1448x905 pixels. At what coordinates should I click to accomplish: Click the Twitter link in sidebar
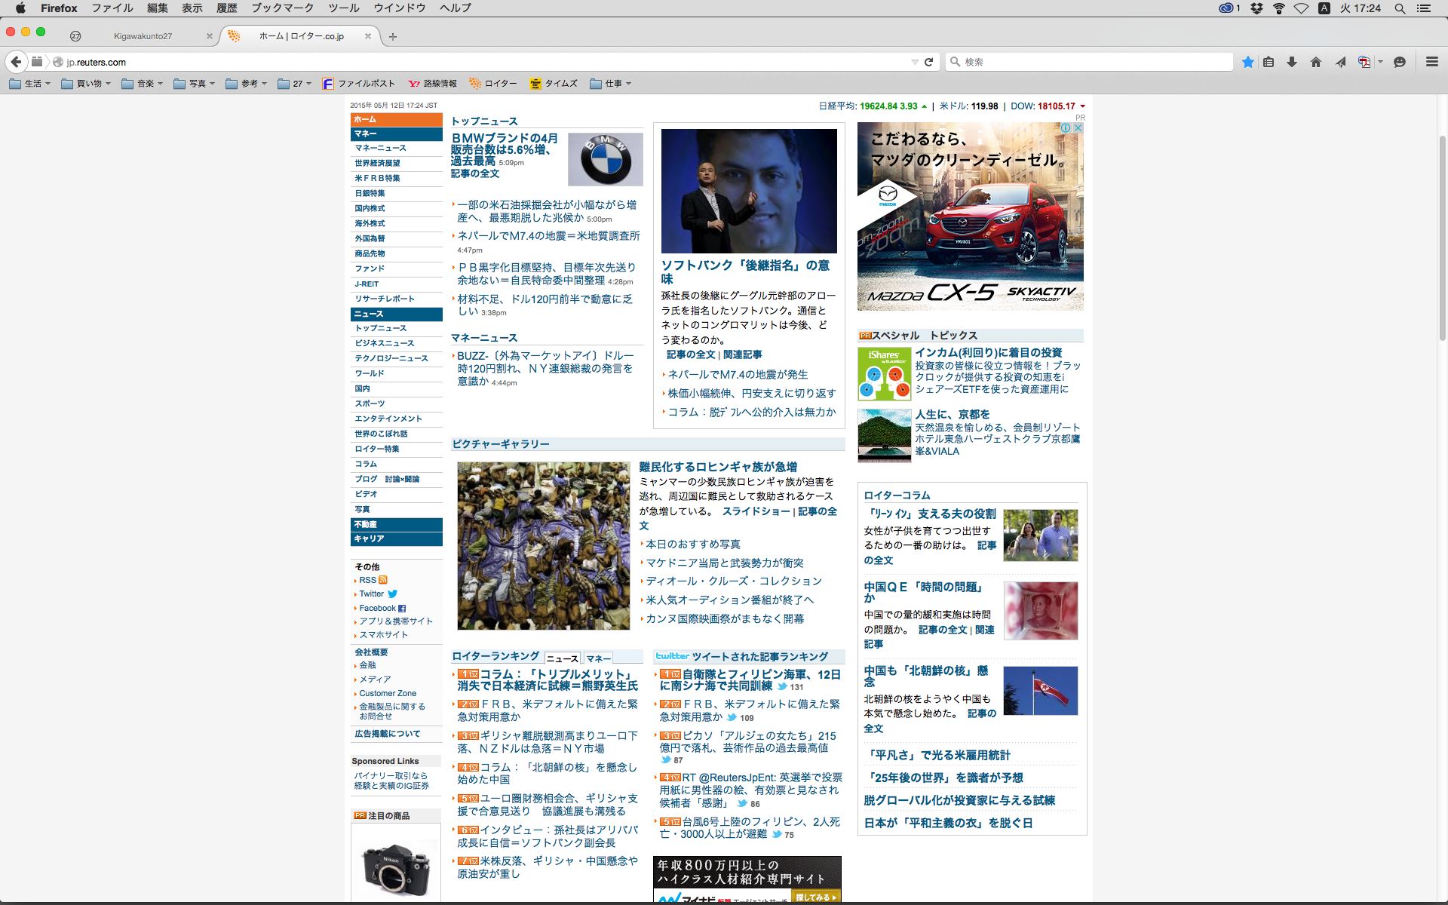[372, 594]
